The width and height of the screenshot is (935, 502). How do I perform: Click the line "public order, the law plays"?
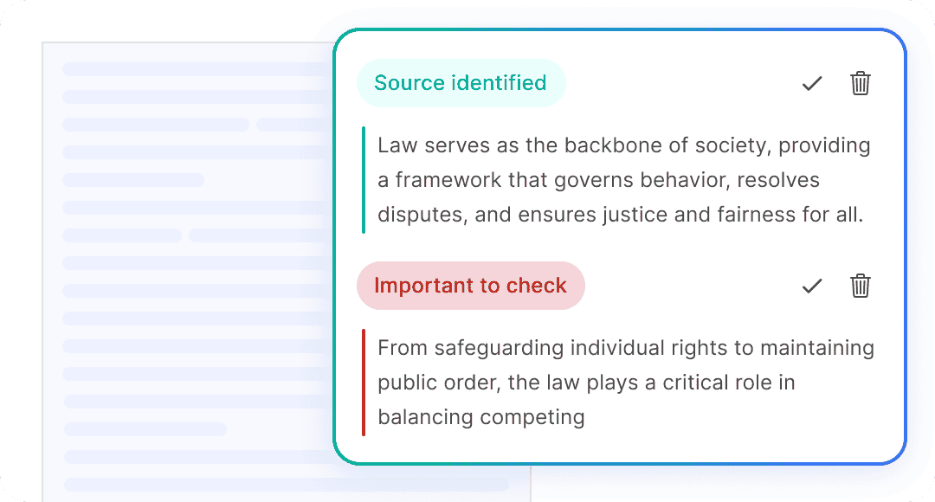pyautogui.click(x=586, y=383)
